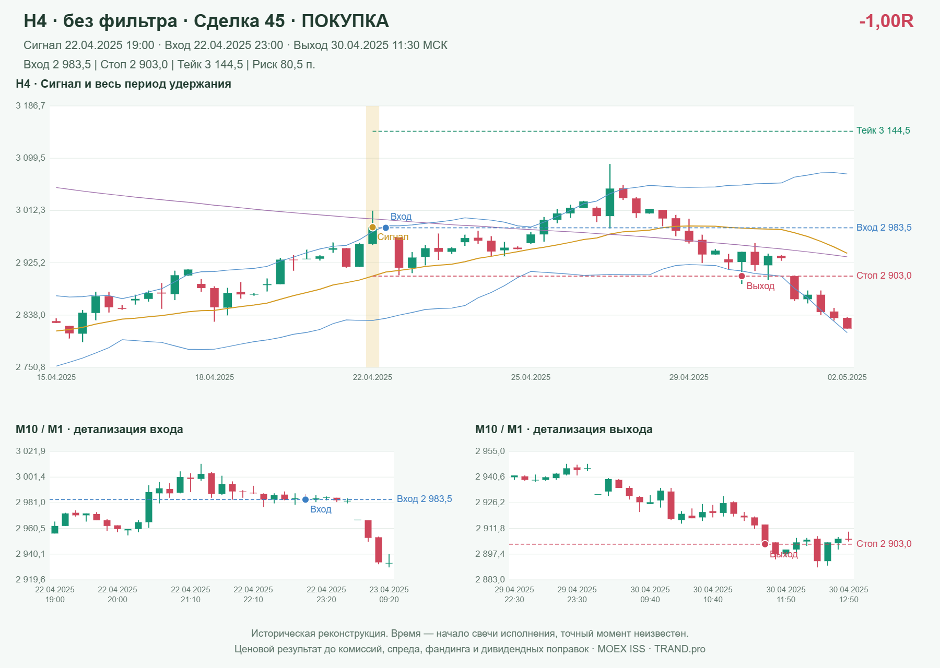Click the '2 919,6' entry chart axis label
Screen dimensions: 940x668
tap(30, 579)
